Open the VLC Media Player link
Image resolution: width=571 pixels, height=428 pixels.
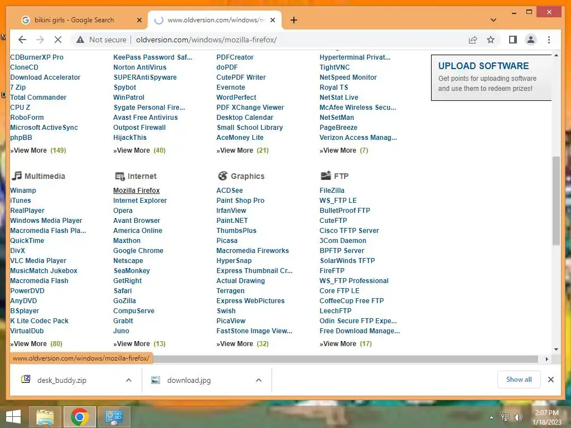pyautogui.click(x=38, y=261)
